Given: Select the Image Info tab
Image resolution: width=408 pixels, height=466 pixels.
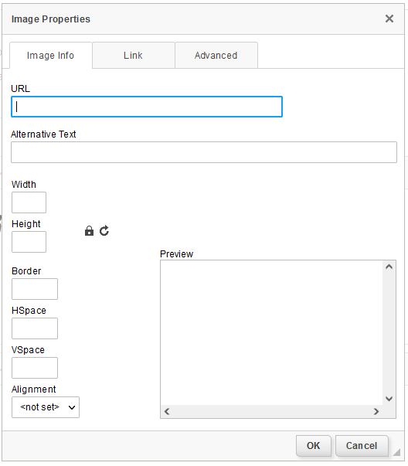Looking at the screenshot, I should 50,56.
